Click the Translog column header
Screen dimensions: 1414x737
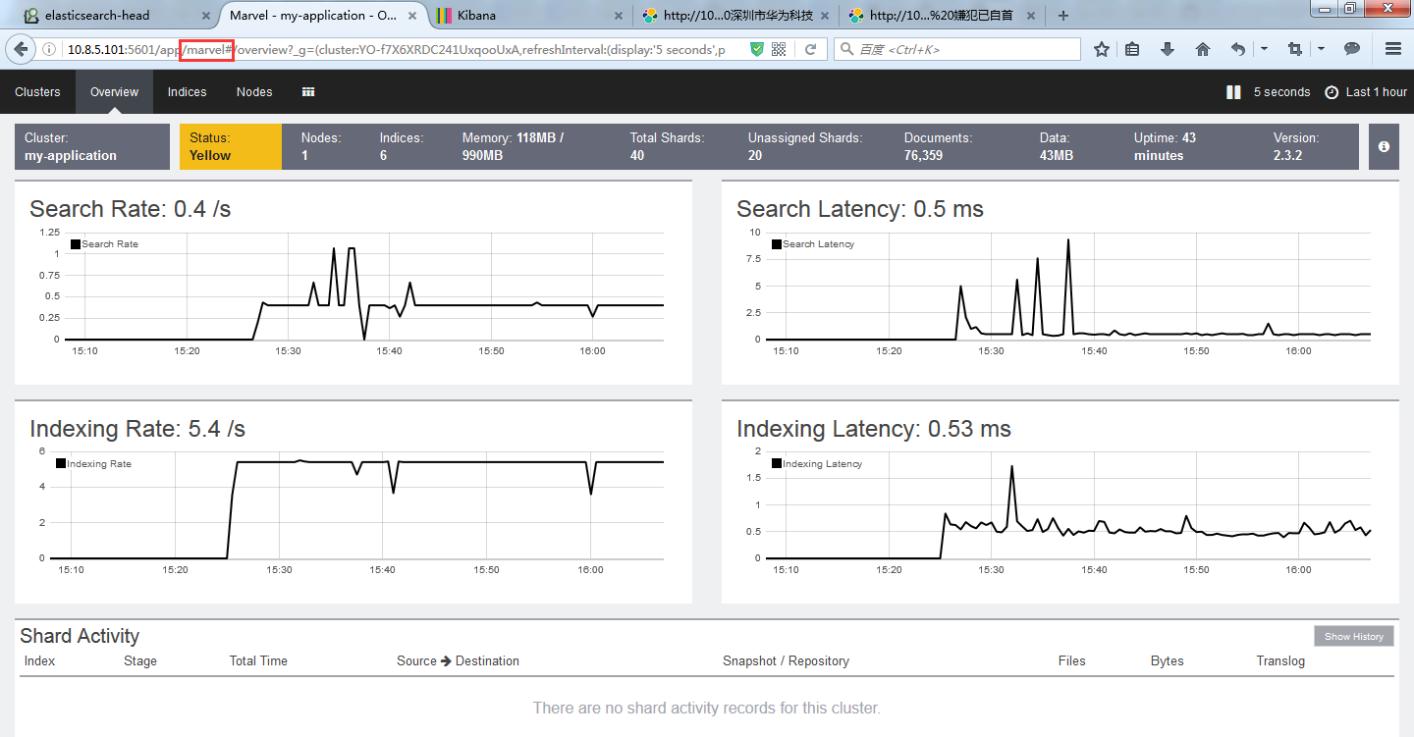[1280, 661]
